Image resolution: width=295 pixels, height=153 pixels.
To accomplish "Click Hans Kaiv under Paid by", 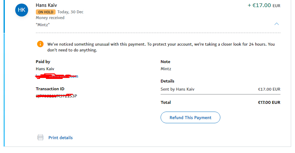I will point(45,69).
